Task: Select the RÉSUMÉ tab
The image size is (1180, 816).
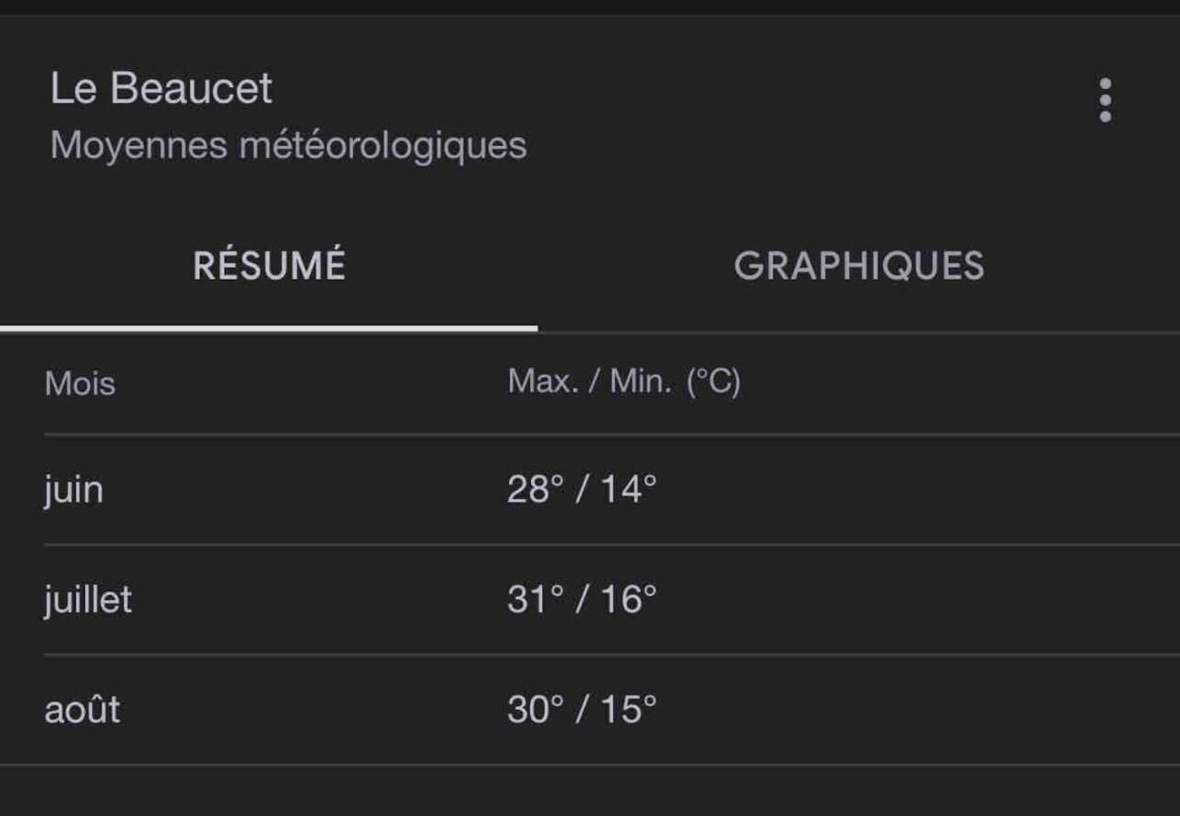Action: pos(269,265)
